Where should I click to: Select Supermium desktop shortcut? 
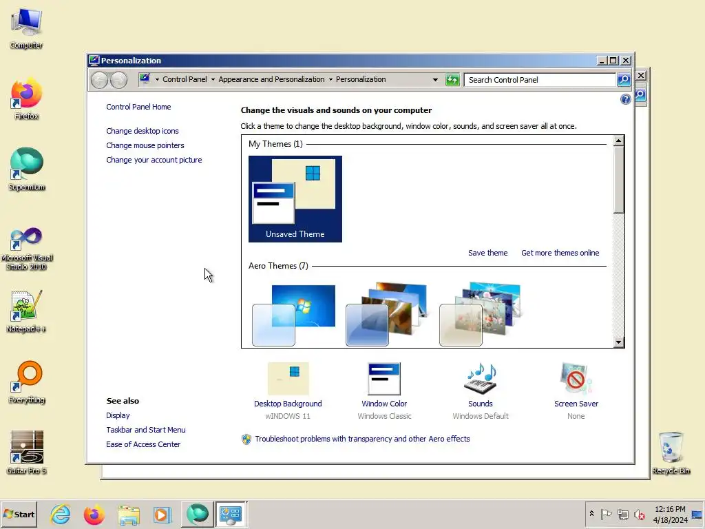point(27,169)
